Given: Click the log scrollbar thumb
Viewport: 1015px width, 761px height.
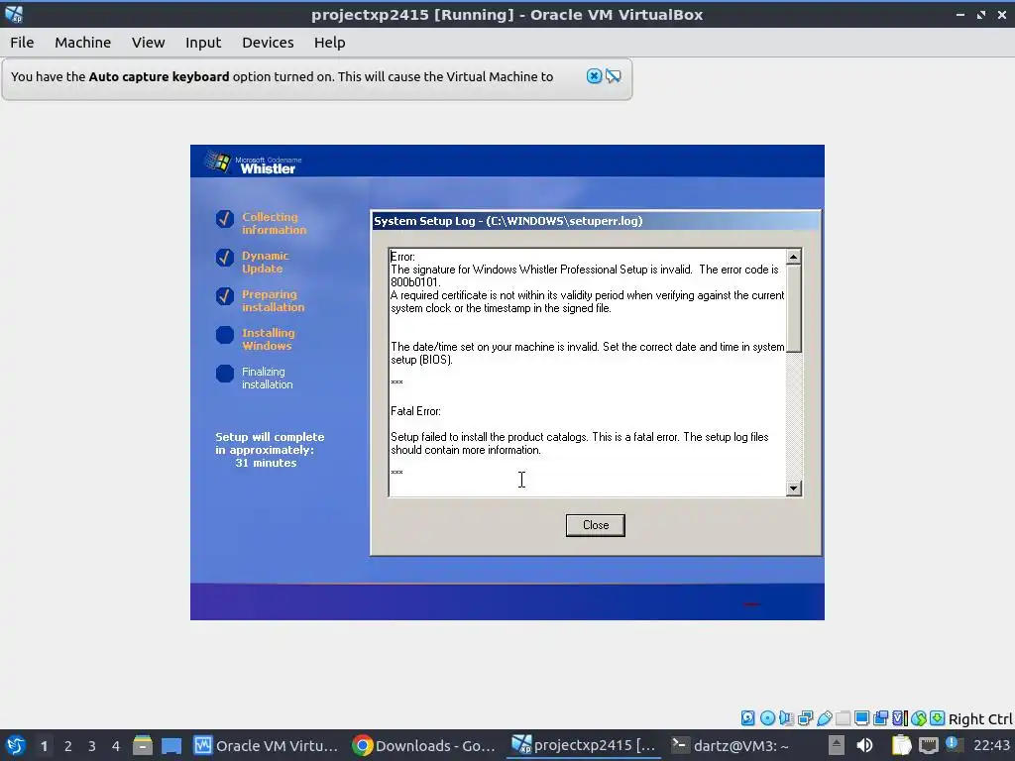Looking at the screenshot, I should [x=794, y=309].
